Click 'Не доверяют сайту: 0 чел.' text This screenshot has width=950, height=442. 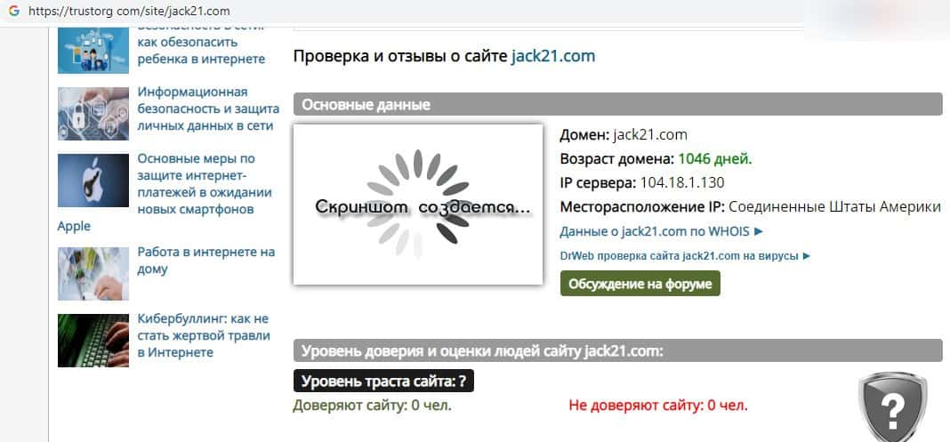(658, 405)
